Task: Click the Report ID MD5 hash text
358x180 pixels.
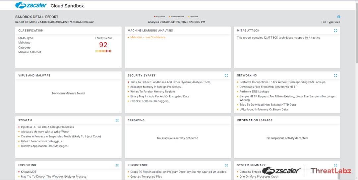Action: pyautogui.click(x=66, y=22)
